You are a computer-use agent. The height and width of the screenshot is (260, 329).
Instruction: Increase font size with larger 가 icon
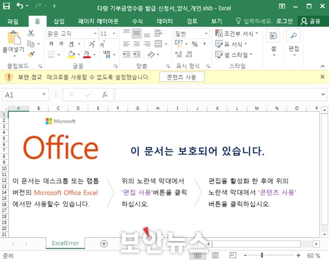[x=92, y=44]
